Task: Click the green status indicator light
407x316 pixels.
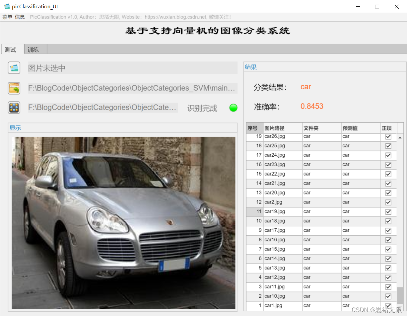Action: coord(234,108)
